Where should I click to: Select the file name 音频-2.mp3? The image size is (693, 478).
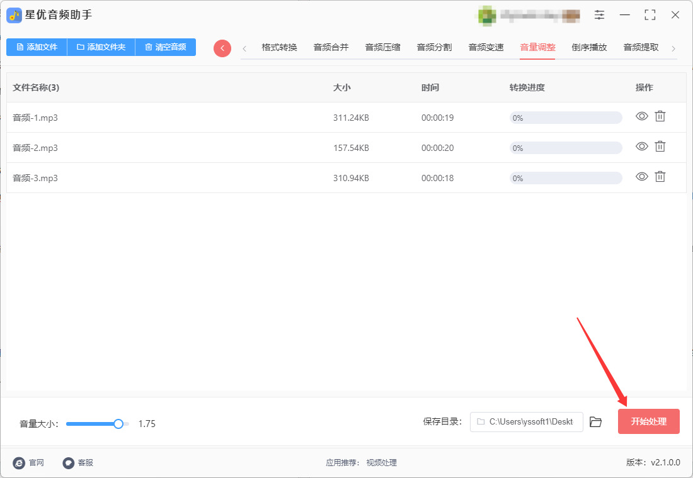(x=35, y=148)
